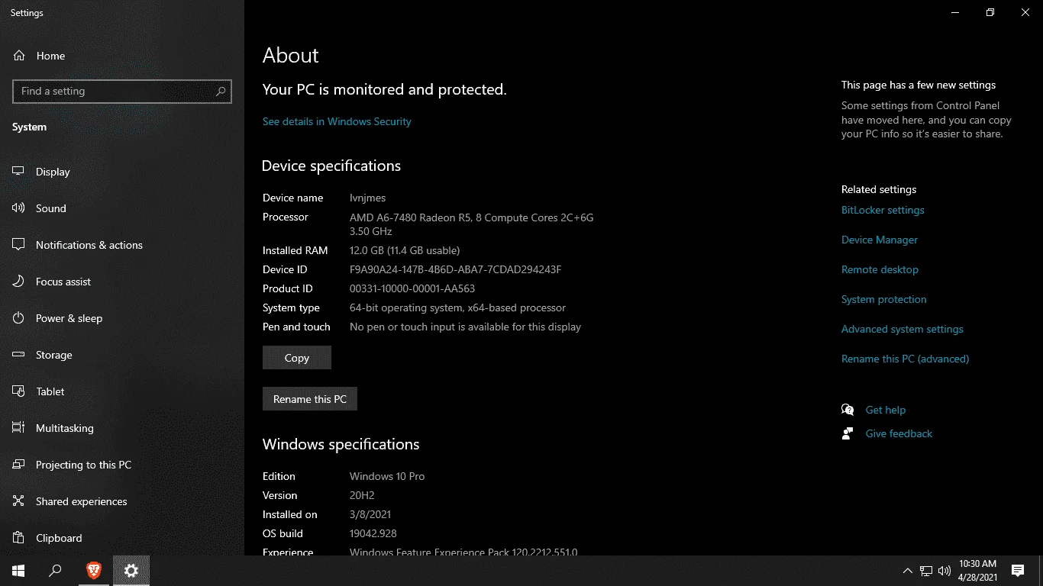Click the System category heading in sidebar
This screenshot has width=1043, height=586.
pos(29,127)
